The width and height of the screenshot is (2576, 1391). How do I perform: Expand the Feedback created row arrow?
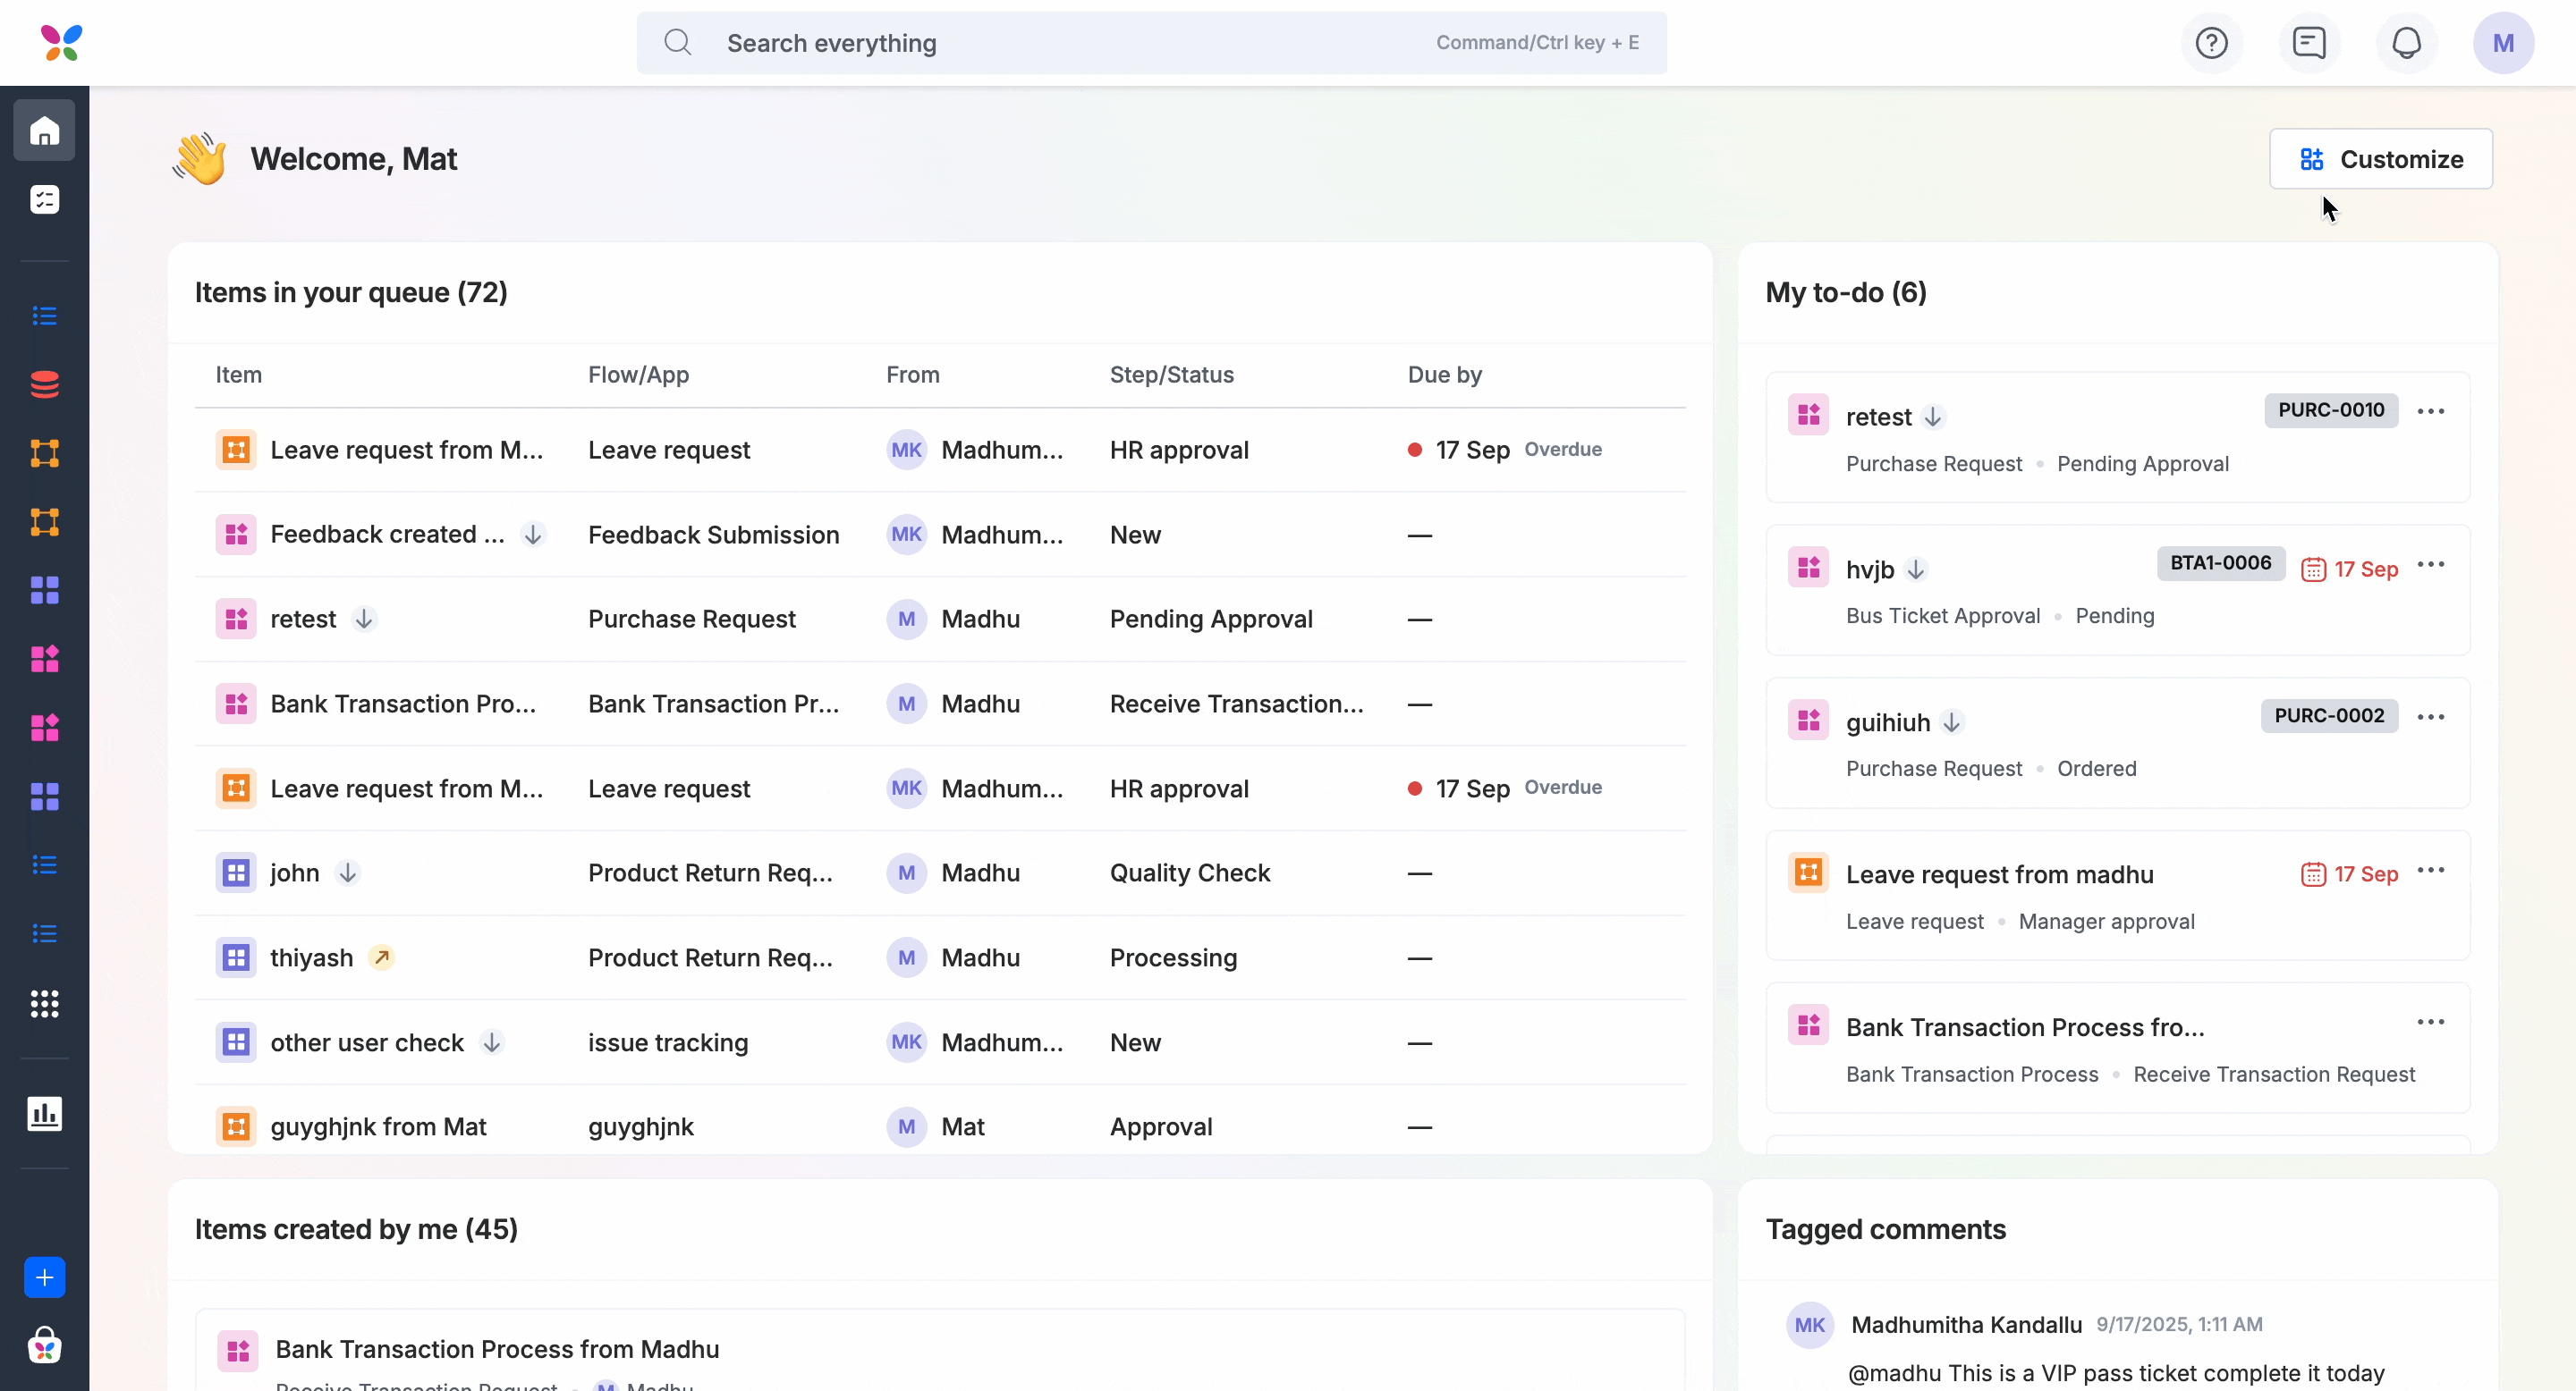(532, 534)
